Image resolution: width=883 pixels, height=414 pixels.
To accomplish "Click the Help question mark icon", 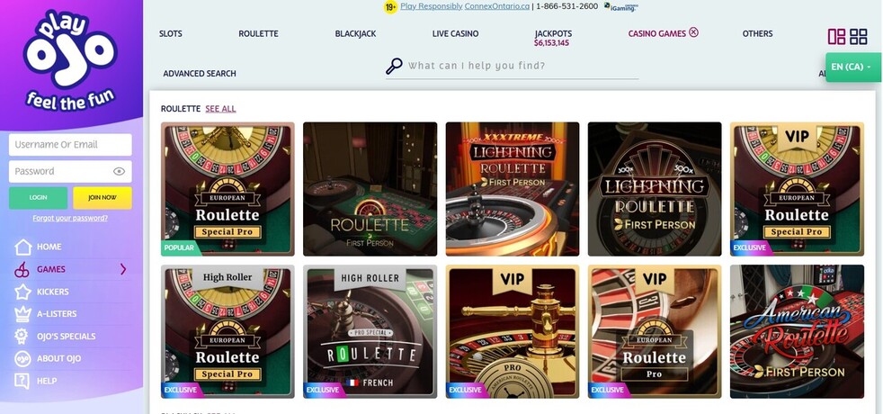I will pyautogui.click(x=22, y=381).
